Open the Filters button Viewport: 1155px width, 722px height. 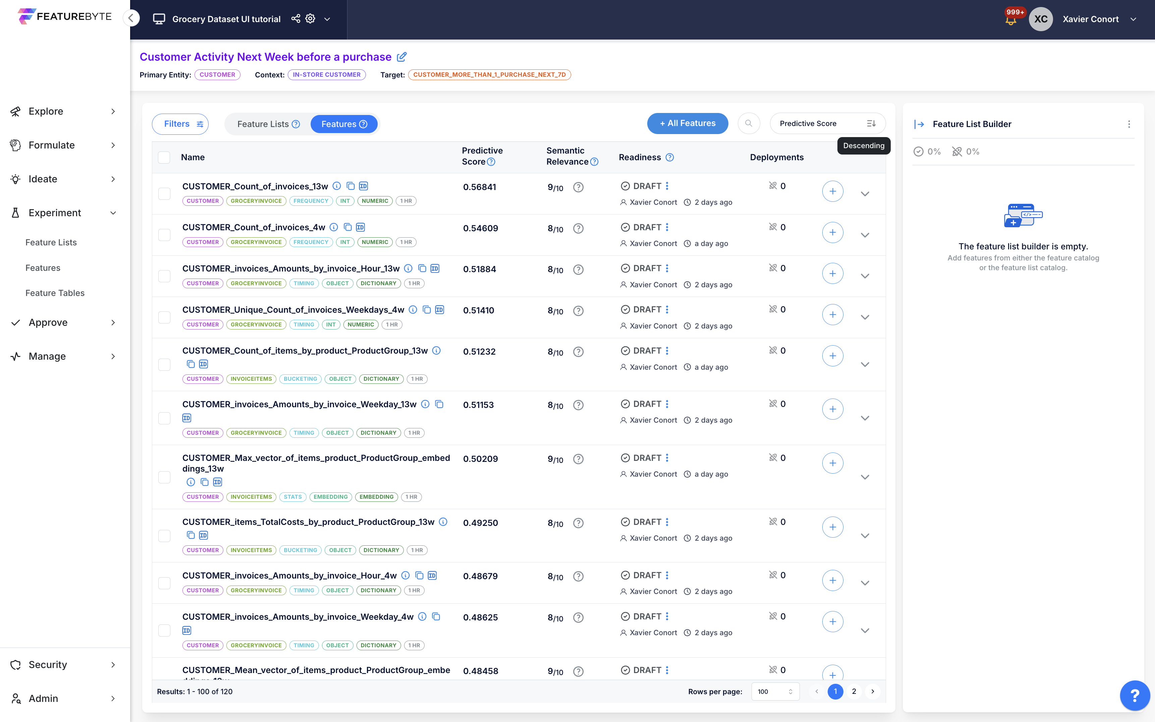coord(180,124)
